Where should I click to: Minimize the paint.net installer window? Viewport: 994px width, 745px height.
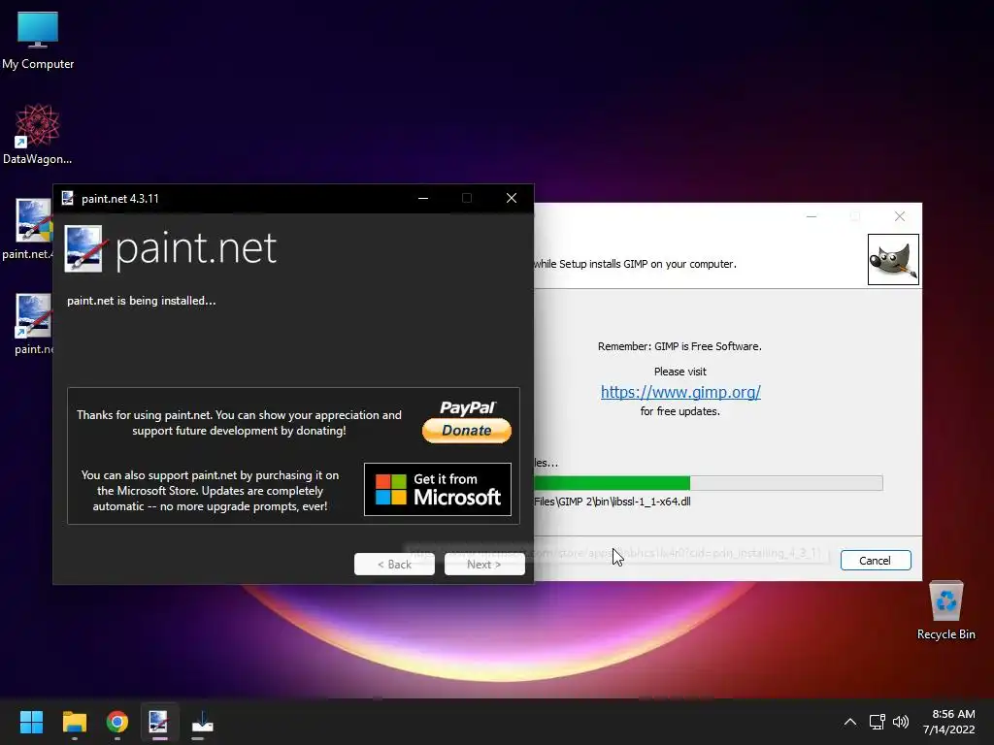pos(423,198)
